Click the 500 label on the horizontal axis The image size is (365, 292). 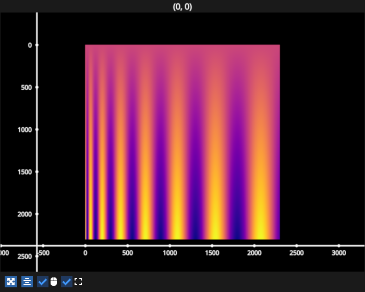click(127, 253)
